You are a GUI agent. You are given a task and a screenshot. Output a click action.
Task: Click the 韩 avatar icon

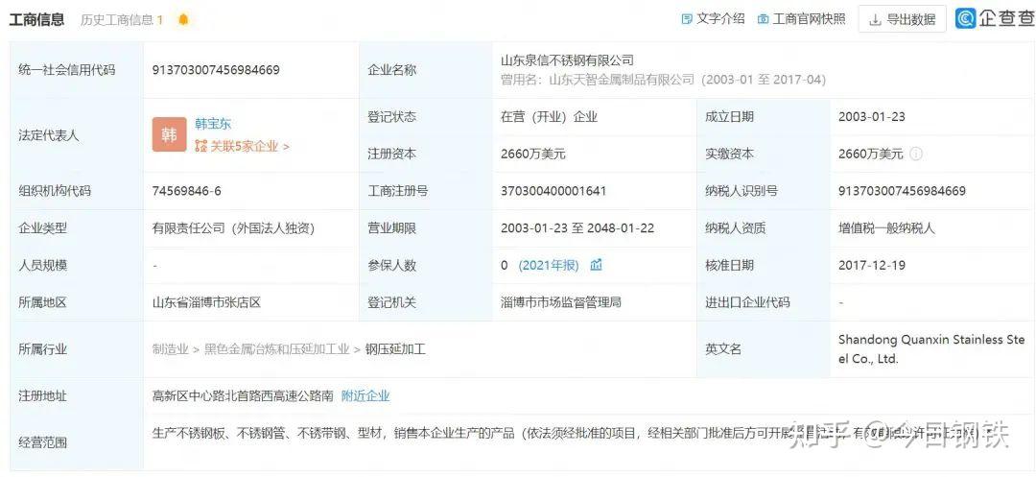[x=169, y=134]
